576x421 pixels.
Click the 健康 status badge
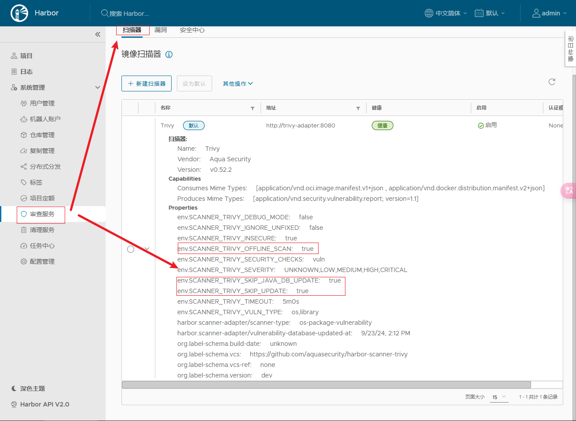point(382,126)
